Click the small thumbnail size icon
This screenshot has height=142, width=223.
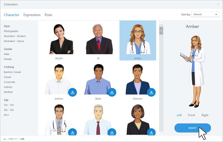coord(5,139)
